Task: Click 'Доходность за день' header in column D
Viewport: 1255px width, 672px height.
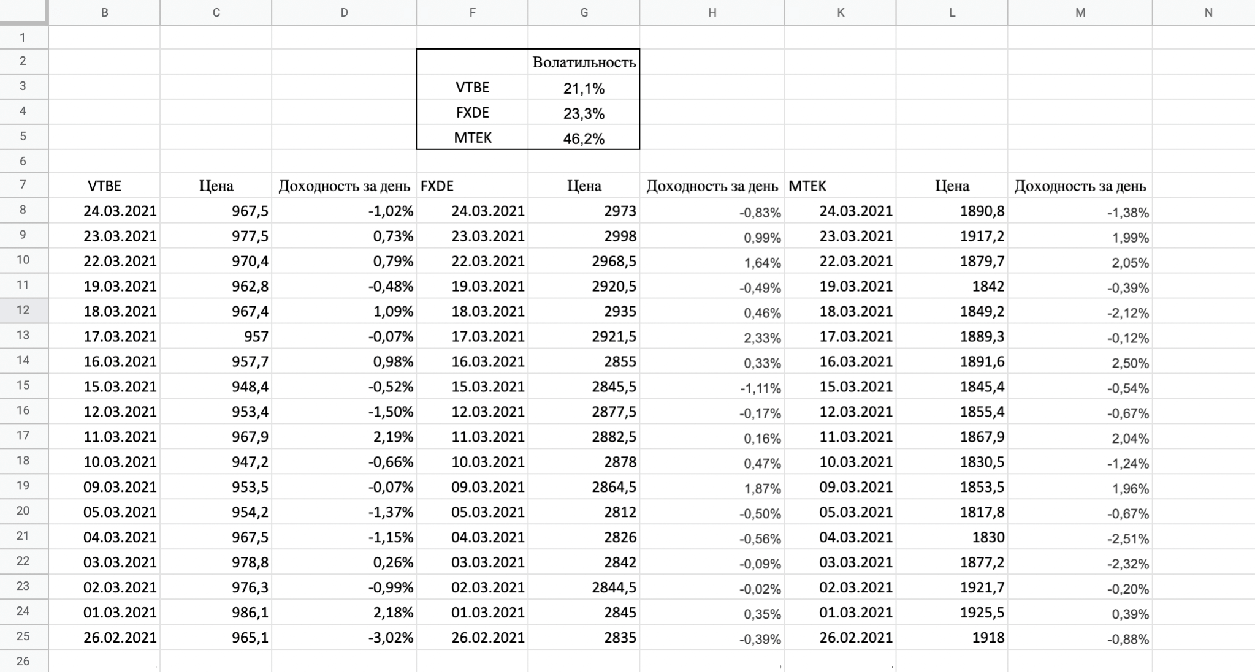Action: point(344,186)
